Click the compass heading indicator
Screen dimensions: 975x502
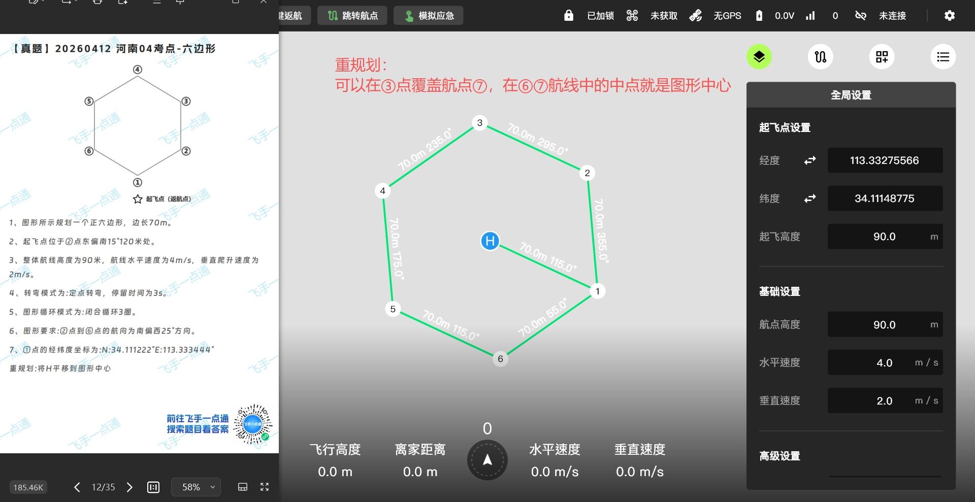tap(487, 460)
